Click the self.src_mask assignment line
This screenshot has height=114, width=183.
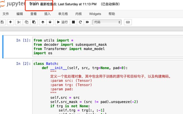point(94,102)
